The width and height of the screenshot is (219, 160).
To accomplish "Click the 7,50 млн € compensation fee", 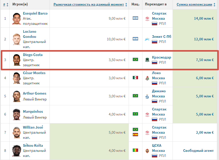I will coord(205,60).
